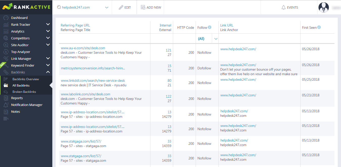Click the EDIT button

[x=125, y=8]
